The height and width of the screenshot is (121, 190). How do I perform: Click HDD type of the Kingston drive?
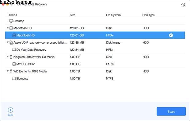point(146,57)
